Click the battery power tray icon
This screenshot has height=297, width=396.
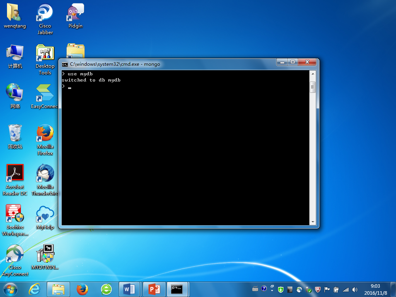coord(336,290)
